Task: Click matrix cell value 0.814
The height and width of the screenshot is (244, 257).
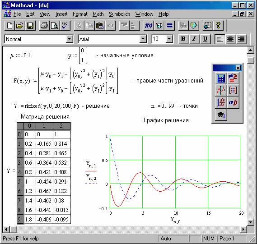Action: (61, 144)
